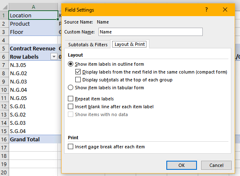Viewport: 240px width, 176px height.
Task: Click the Row Labels header text
Action: [24, 57]
